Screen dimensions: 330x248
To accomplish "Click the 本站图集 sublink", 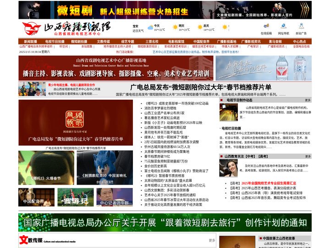I will click(x=87, y=46).
